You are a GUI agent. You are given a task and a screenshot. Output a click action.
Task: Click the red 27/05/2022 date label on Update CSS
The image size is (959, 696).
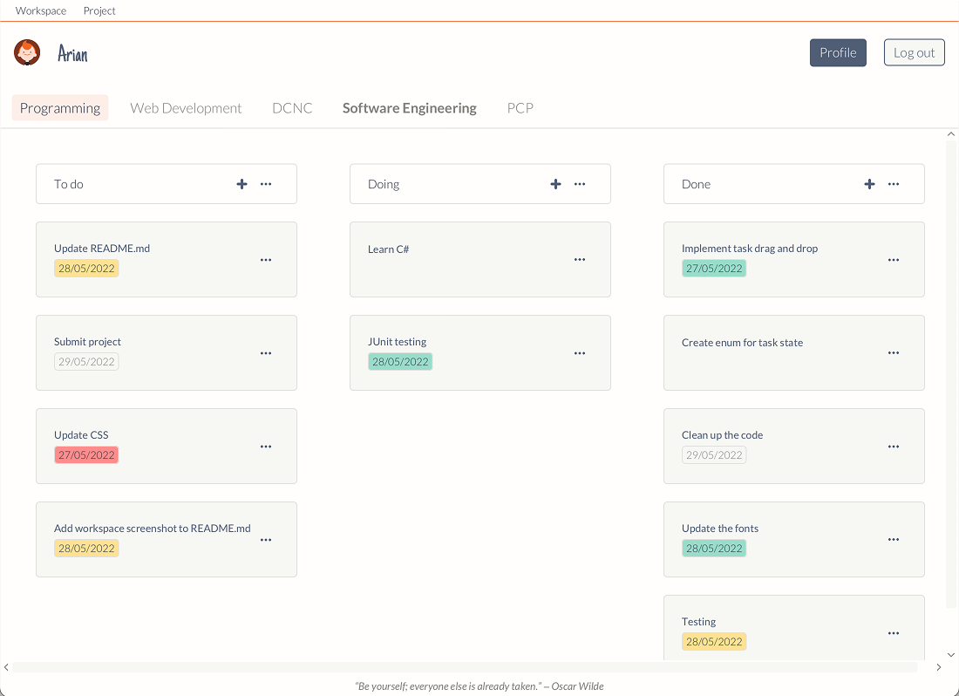tap(86, 454)
